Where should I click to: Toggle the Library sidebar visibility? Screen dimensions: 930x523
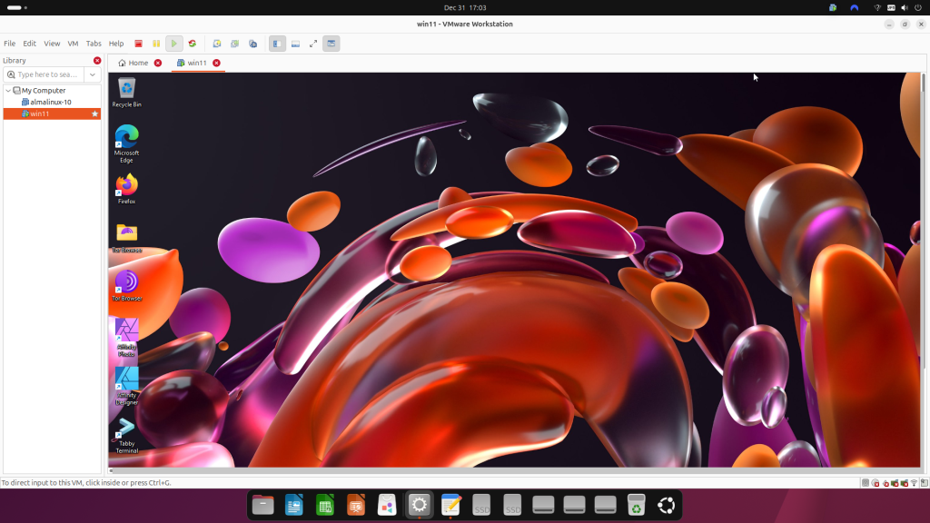tap(277, 43)
